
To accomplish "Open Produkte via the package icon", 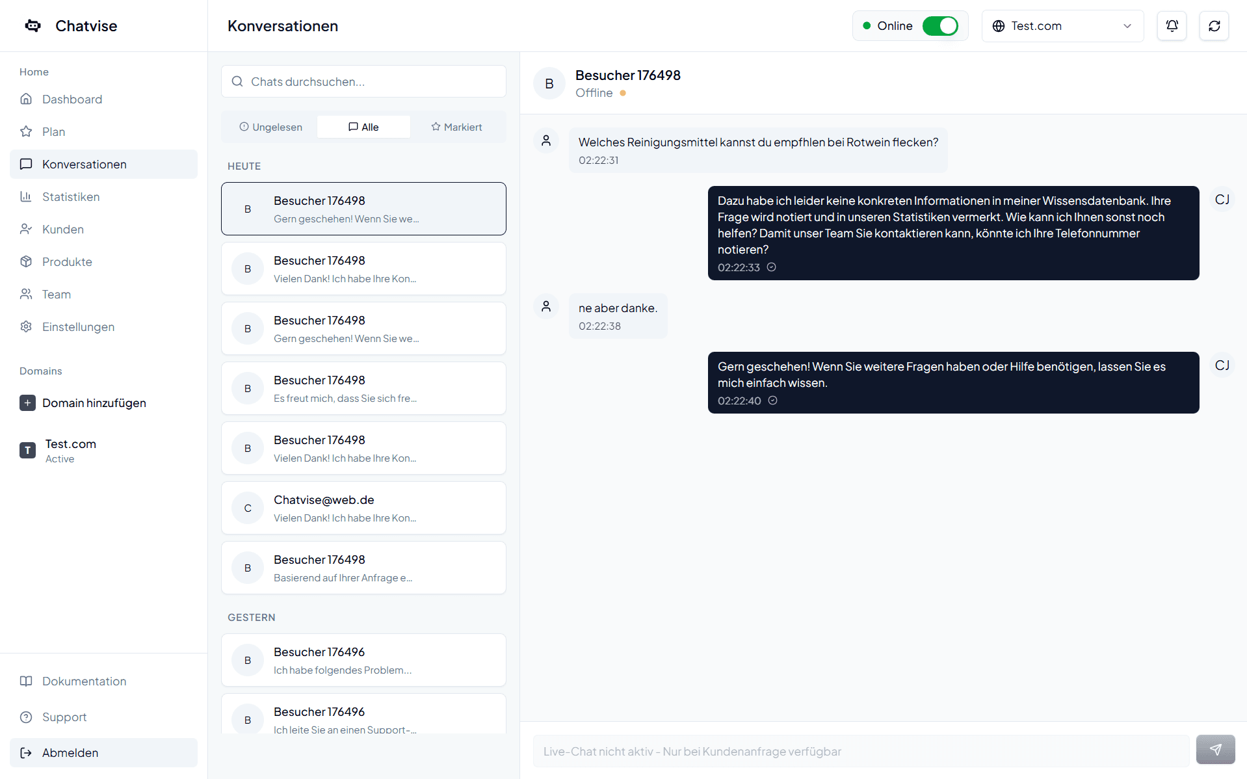I will pyautogui.click(x=26, y=261).
